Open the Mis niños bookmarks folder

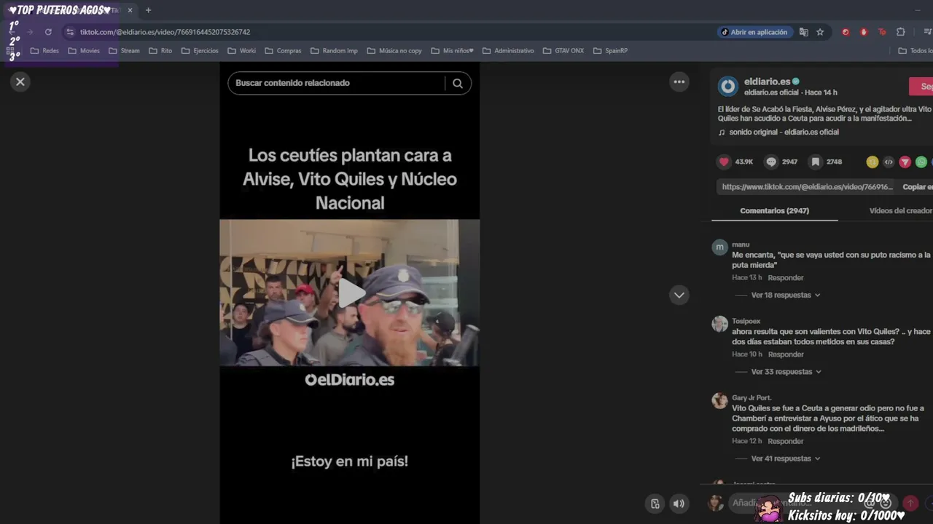pyautogui.click(x=453, y=51)
